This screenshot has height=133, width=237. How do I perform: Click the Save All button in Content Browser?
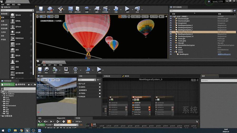coord(20,85)
